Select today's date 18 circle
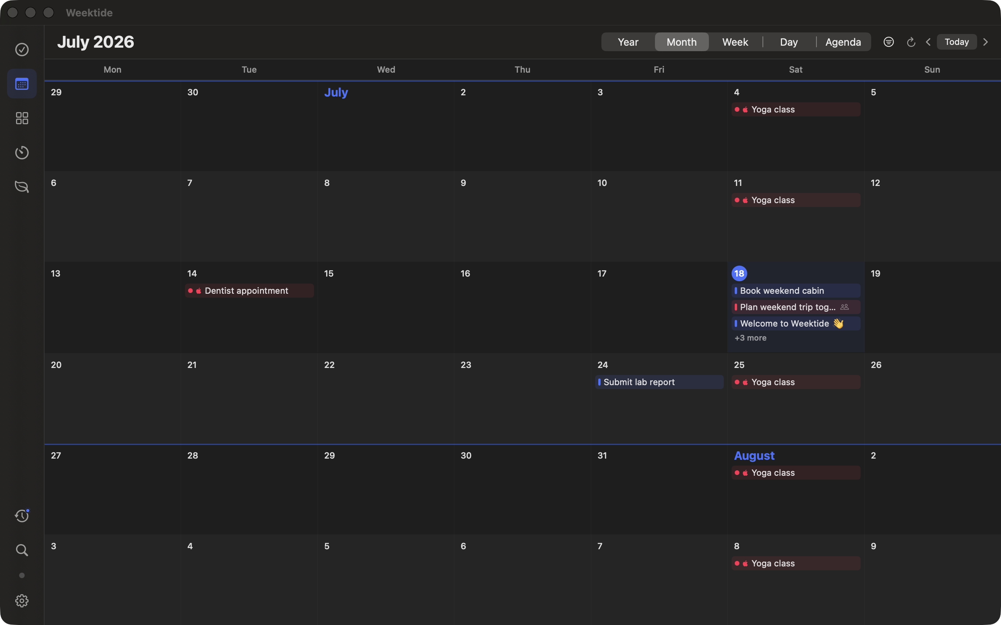Viewport: 1001px width, 625px height. pyautogui.click(x=739, y=273)
